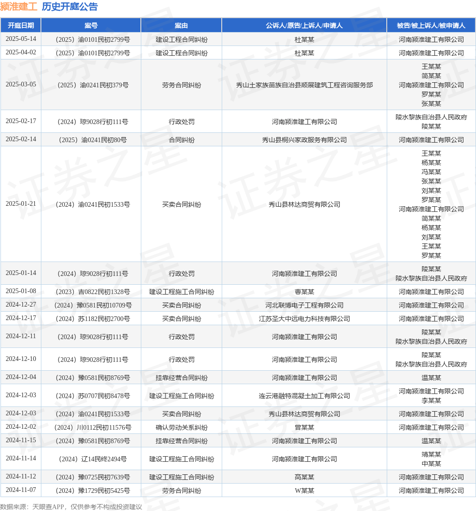Select the date cell 2024-11-15
The width and height of the screenshot is (476, 511).
[21, 440]
